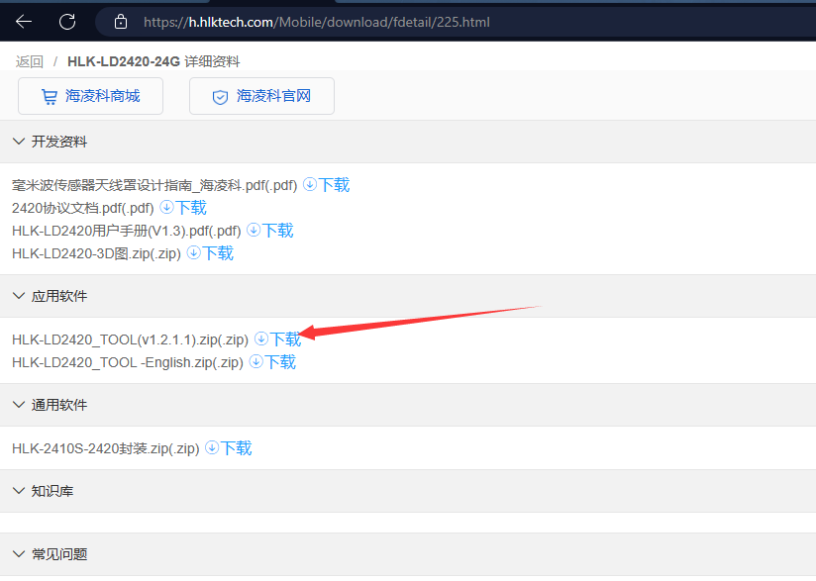Screen dimensions: 816x581
Task: Download 毫米波传感器天线罩设计指南 pdf
Action: [x=334, y=185]
